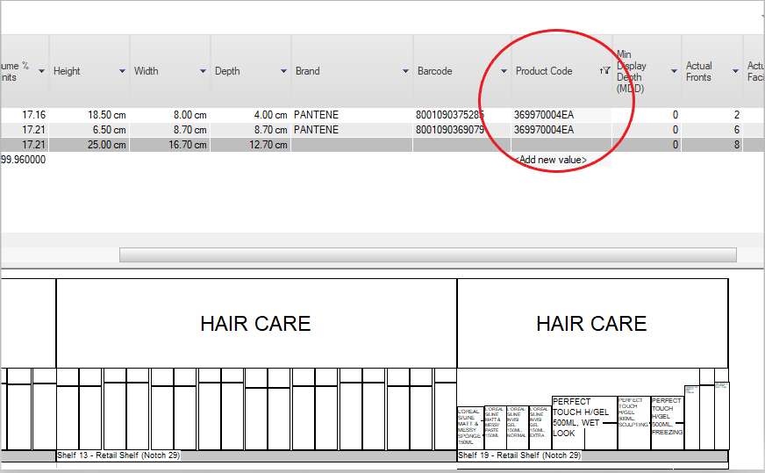
Task: Click the Shelf 13 - Retail Shelf label
Action: pos(118,455)
